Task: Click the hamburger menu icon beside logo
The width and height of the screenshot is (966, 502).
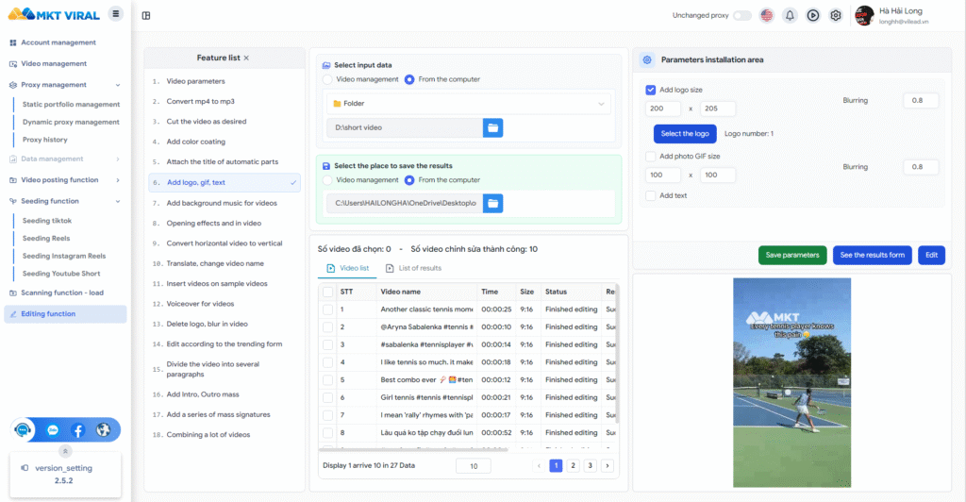Action: pyautogui.click(x=115, y=13)
